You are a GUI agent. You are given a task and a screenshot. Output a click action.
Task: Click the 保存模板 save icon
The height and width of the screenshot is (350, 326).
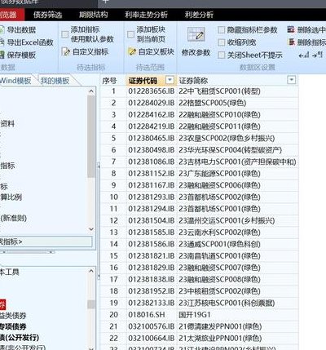tap(2, 55)
